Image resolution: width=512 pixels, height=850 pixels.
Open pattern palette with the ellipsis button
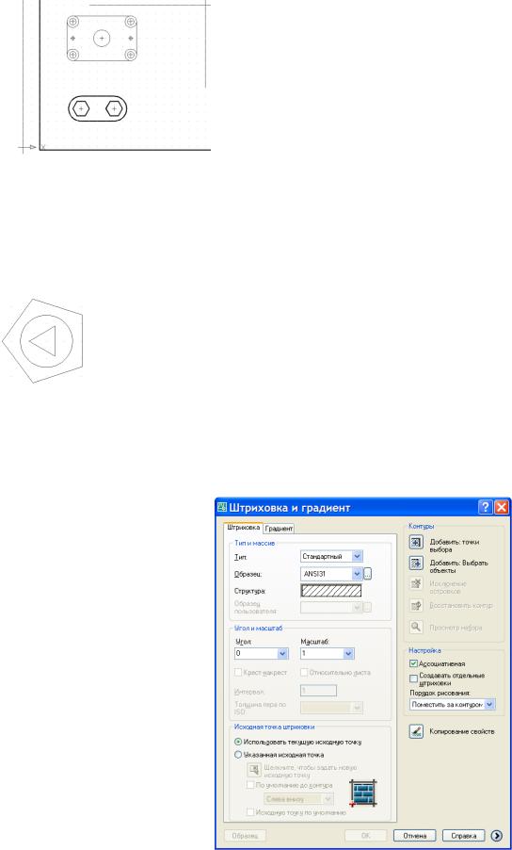tap(367, 574)
